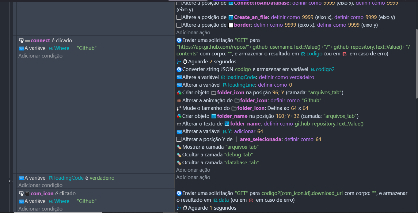This screenshot has height=213, width=418.
Task: Click the position icon of Alterar a posição Y de area_selecionada
Action: click(179, 139)
